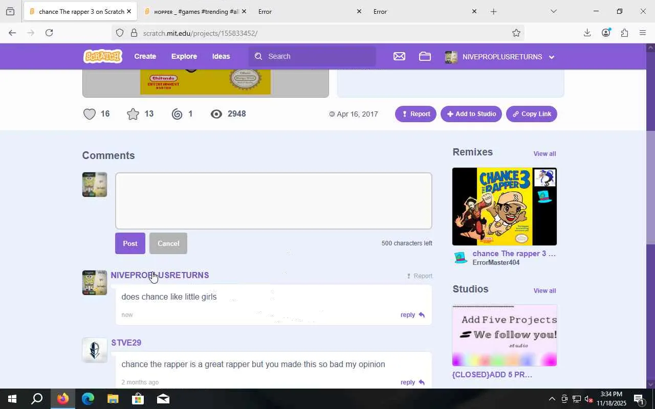Image resolution: width=655 pixels, height=409 pixels.
Task: Expand the NIVEPROPLUSRETURNS account dropdown
Action: [x=552, y=57]
